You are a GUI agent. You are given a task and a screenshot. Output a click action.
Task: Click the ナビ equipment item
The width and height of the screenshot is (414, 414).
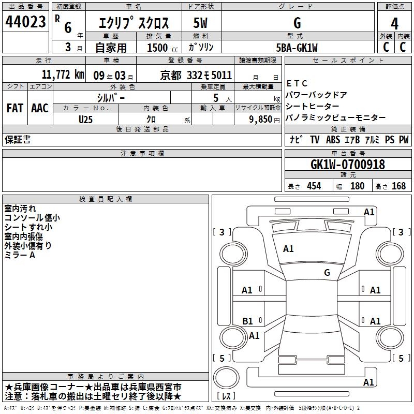pos(296,139)
